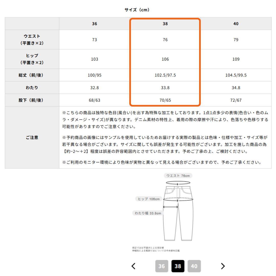Viewport: 276px width, 276px height.
Task: Click the 総丈（前/後）row label
Action: [x=32, y=75]
